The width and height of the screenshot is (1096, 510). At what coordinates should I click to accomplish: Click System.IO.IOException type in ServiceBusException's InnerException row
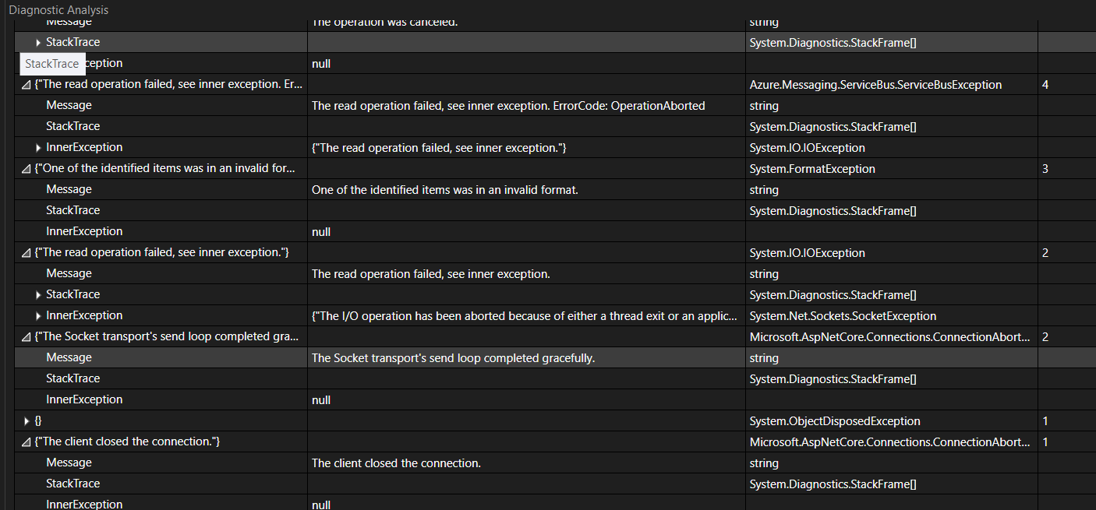coord(807,148)
